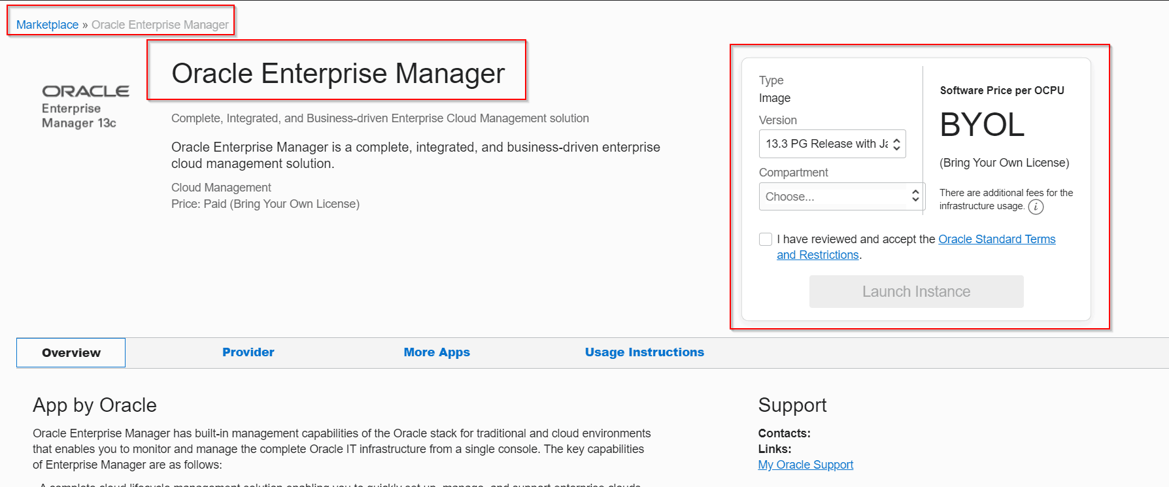Screen dimensions: 1169x487
Task: Open the More Apps tab
Action: [x=437, y=352]
